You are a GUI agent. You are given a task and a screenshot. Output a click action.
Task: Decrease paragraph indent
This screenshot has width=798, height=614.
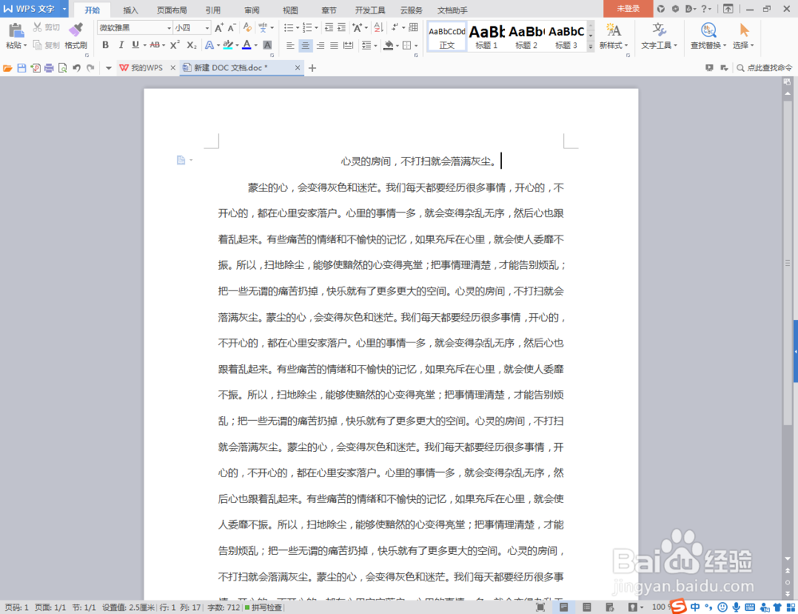329,27
